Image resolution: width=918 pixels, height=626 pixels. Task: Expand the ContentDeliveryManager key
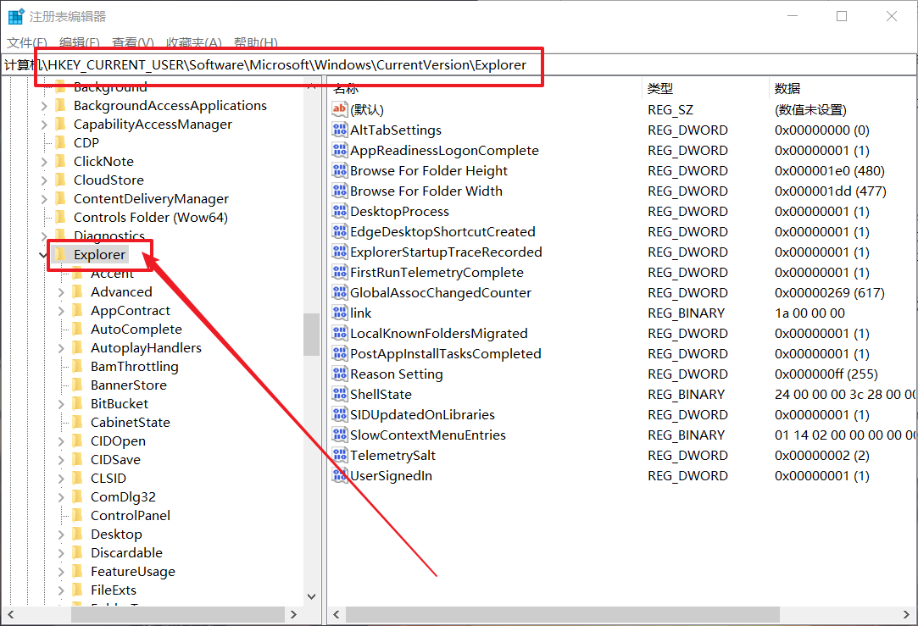(x=44, y=199)
